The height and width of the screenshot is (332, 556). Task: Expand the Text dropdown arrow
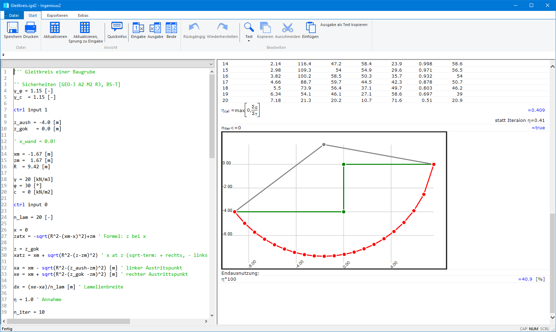point(249,41)
